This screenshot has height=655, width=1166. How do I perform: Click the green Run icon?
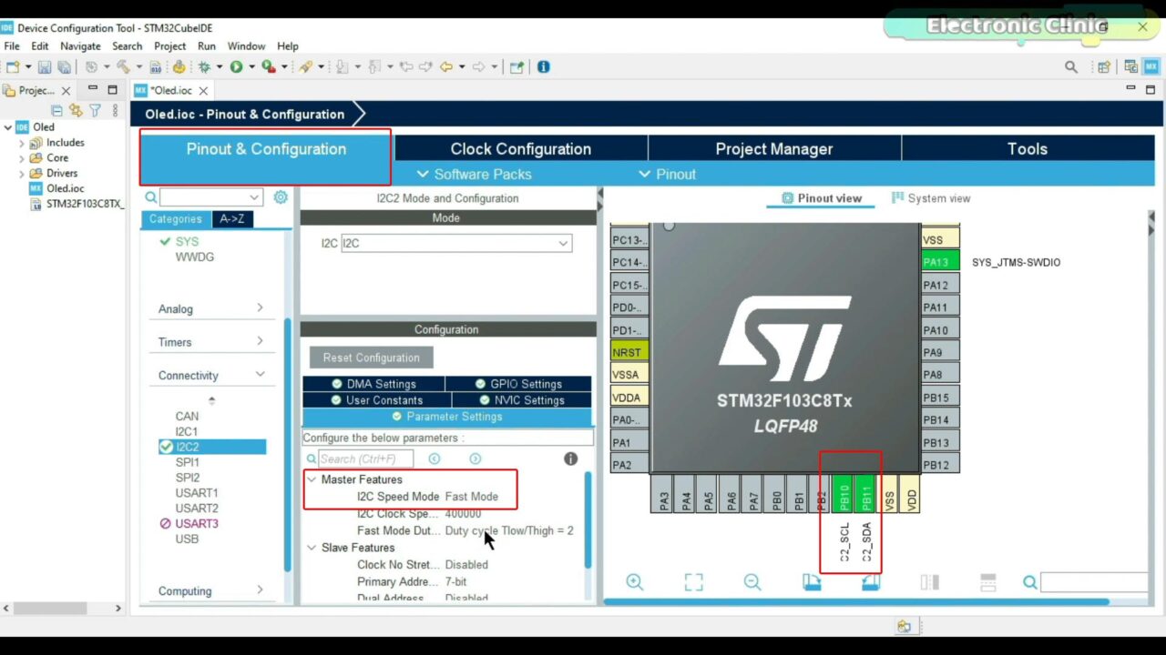click(x=236, y=67)
